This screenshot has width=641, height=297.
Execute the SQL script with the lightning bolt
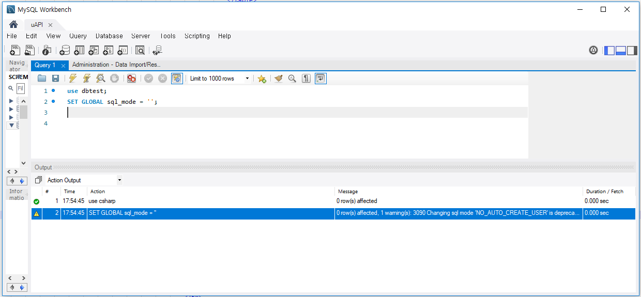73,79
